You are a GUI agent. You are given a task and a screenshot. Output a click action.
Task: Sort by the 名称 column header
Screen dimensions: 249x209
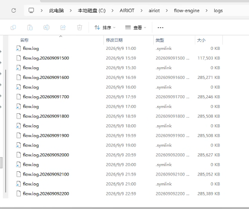point(24,40)
